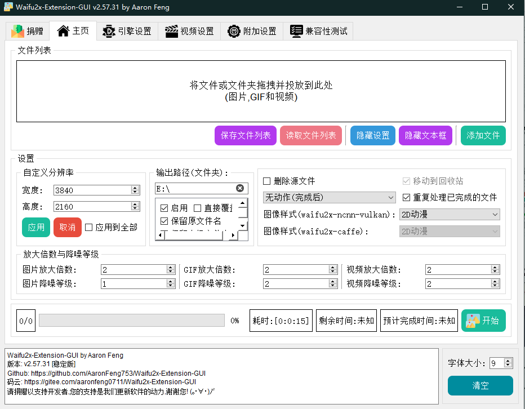
Task: Open the 捐赠 (Donate) tab
Action: pyautogui.click(x=28, y=31)
